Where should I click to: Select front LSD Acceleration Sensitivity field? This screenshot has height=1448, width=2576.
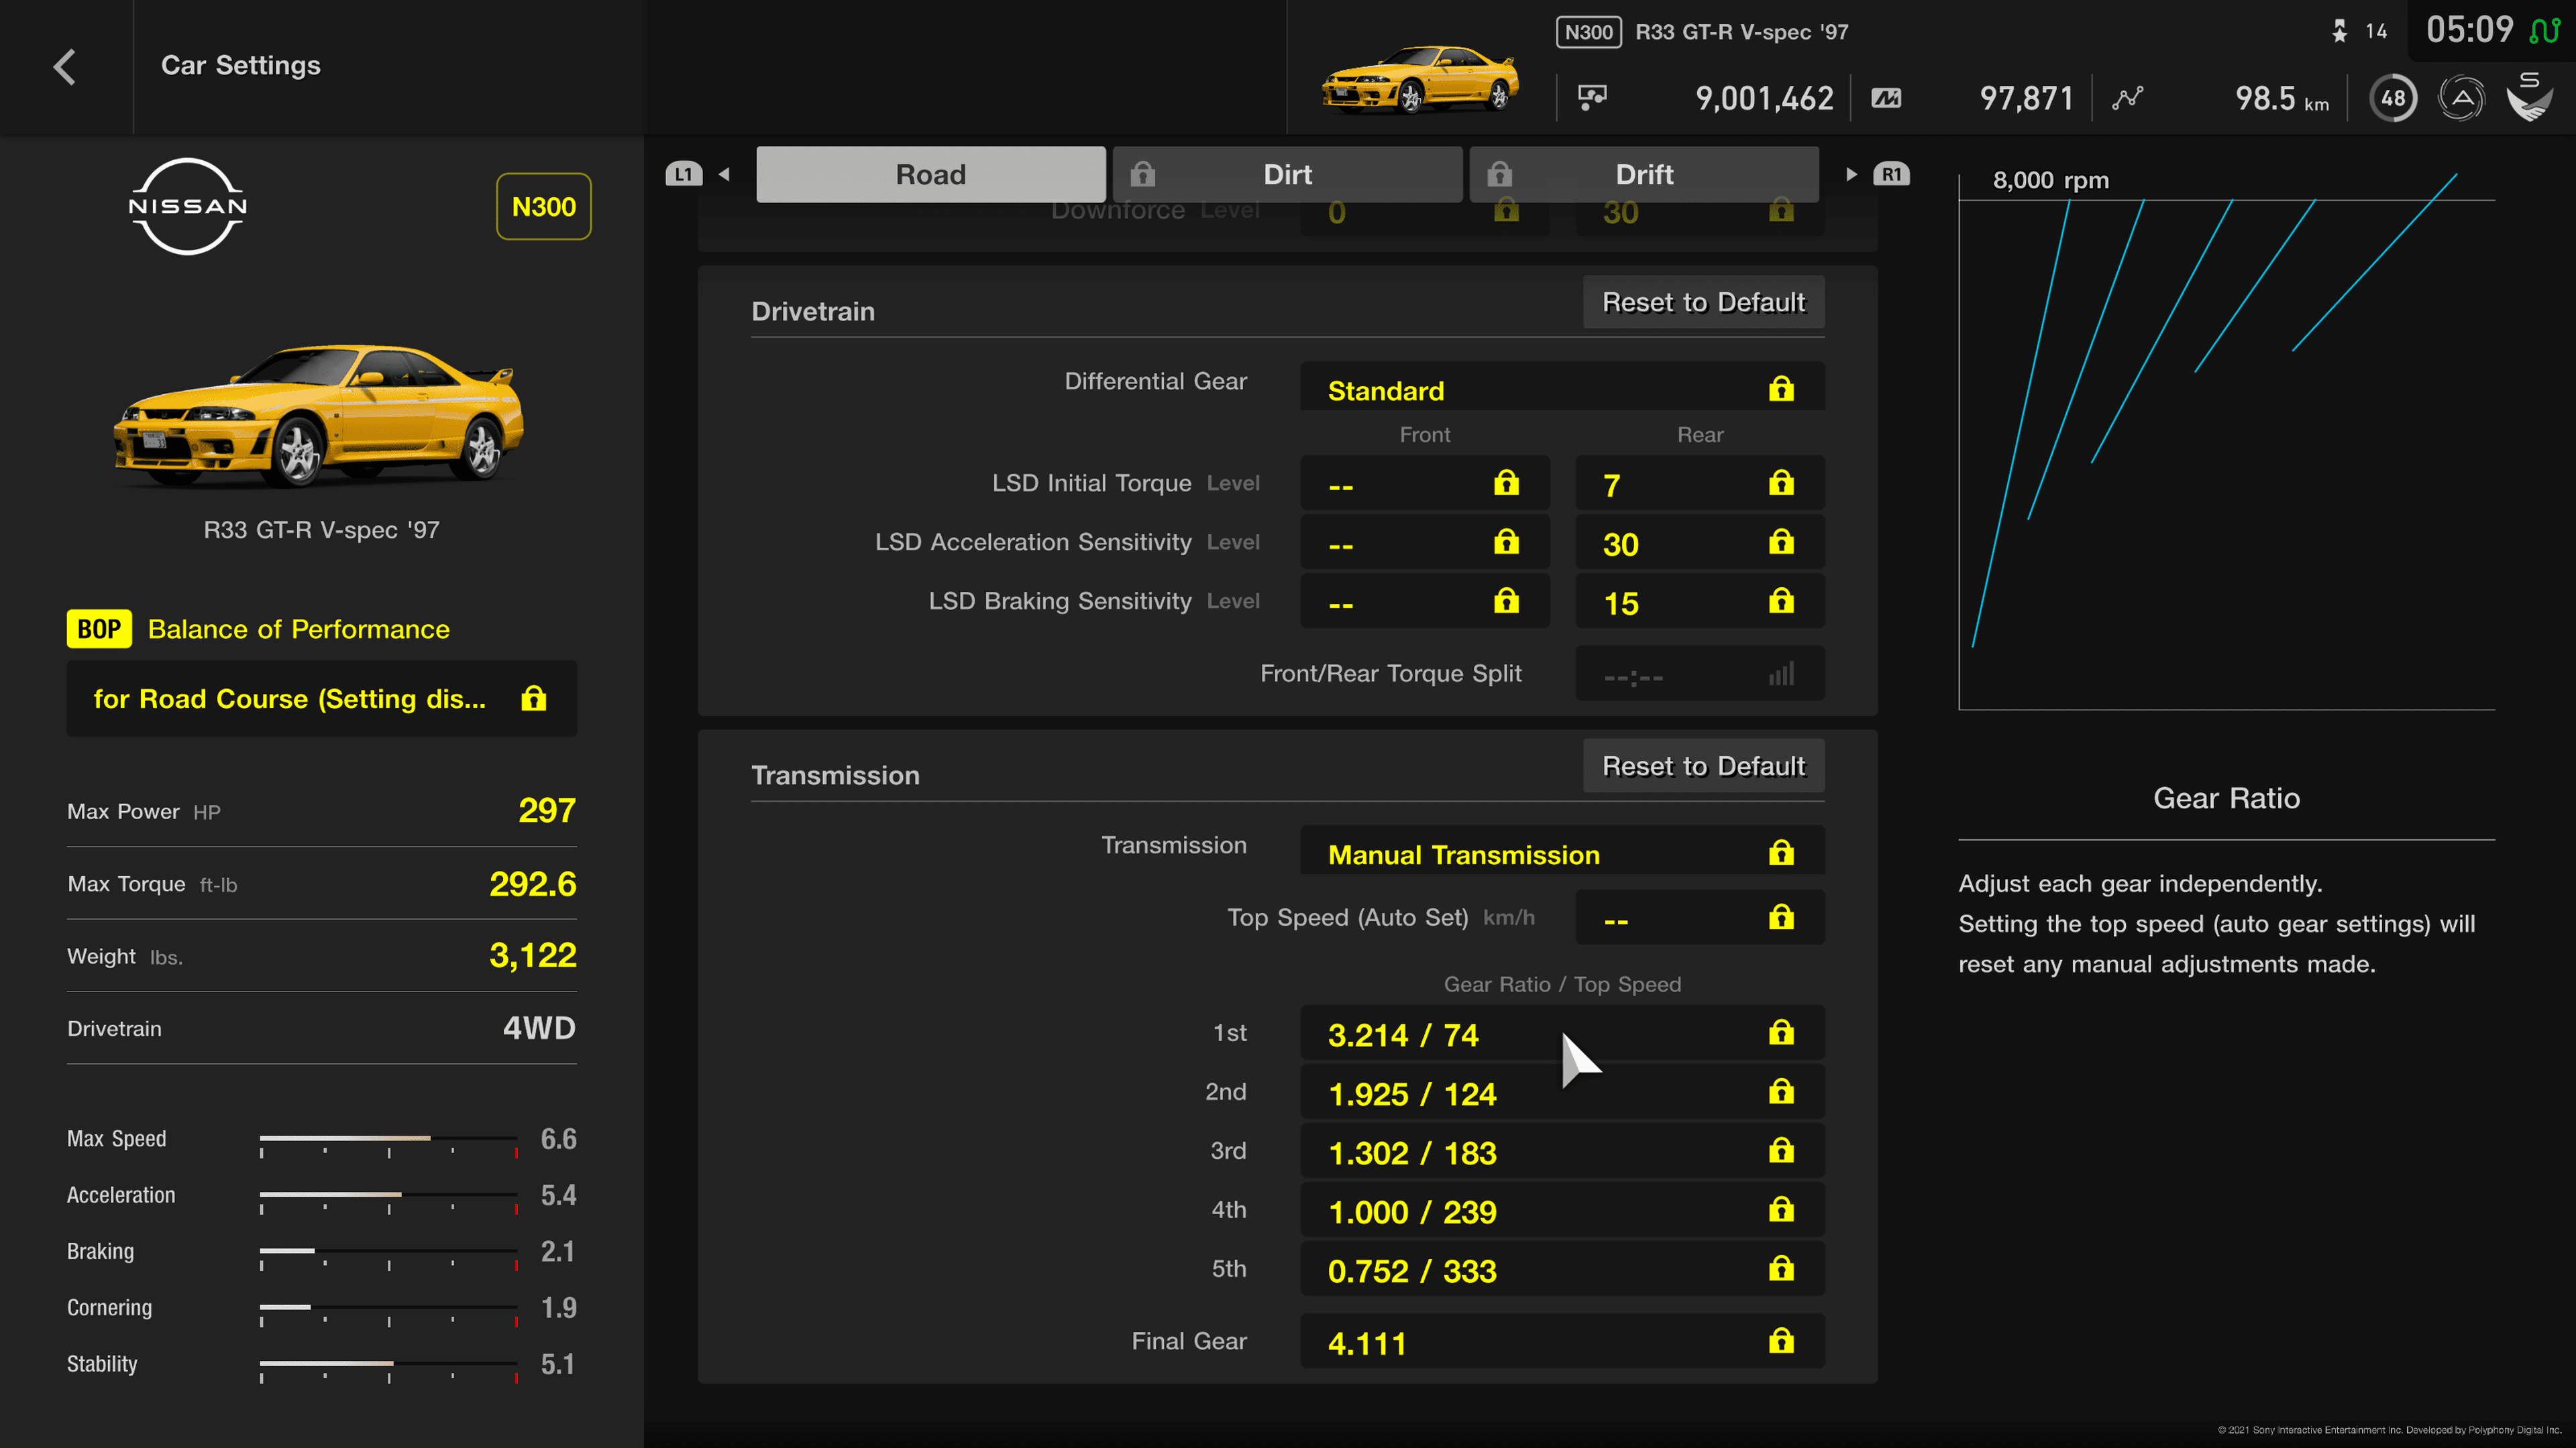coord(1425,542)
